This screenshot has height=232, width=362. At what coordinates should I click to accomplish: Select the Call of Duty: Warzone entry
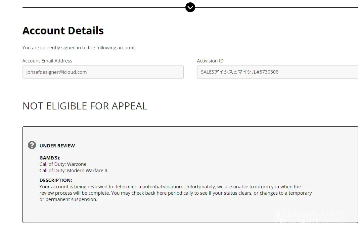pyautogui.click(x=63, y=164)
